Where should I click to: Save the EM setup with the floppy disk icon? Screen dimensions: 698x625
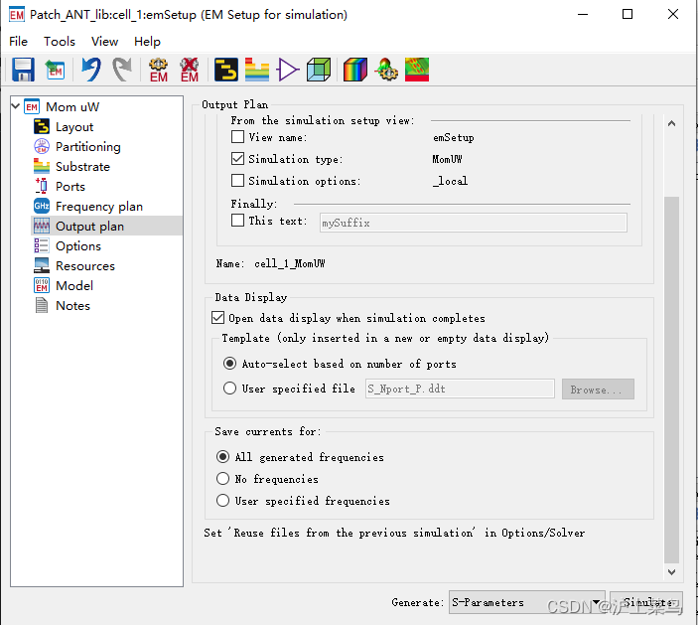[x=23, y=70]
